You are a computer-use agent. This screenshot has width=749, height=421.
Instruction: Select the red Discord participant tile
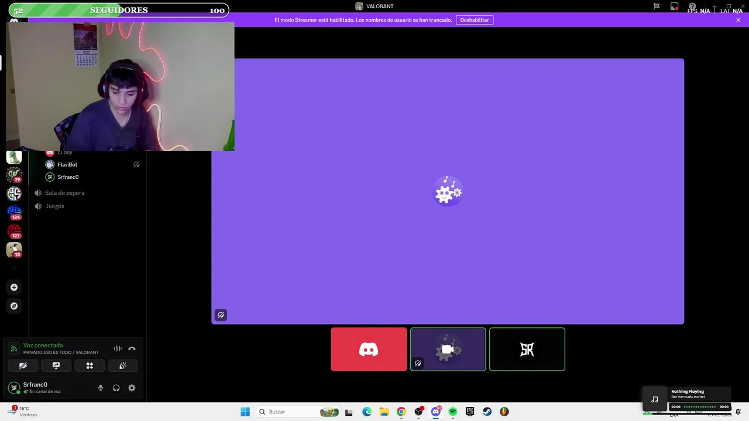[x=369, y=349]
